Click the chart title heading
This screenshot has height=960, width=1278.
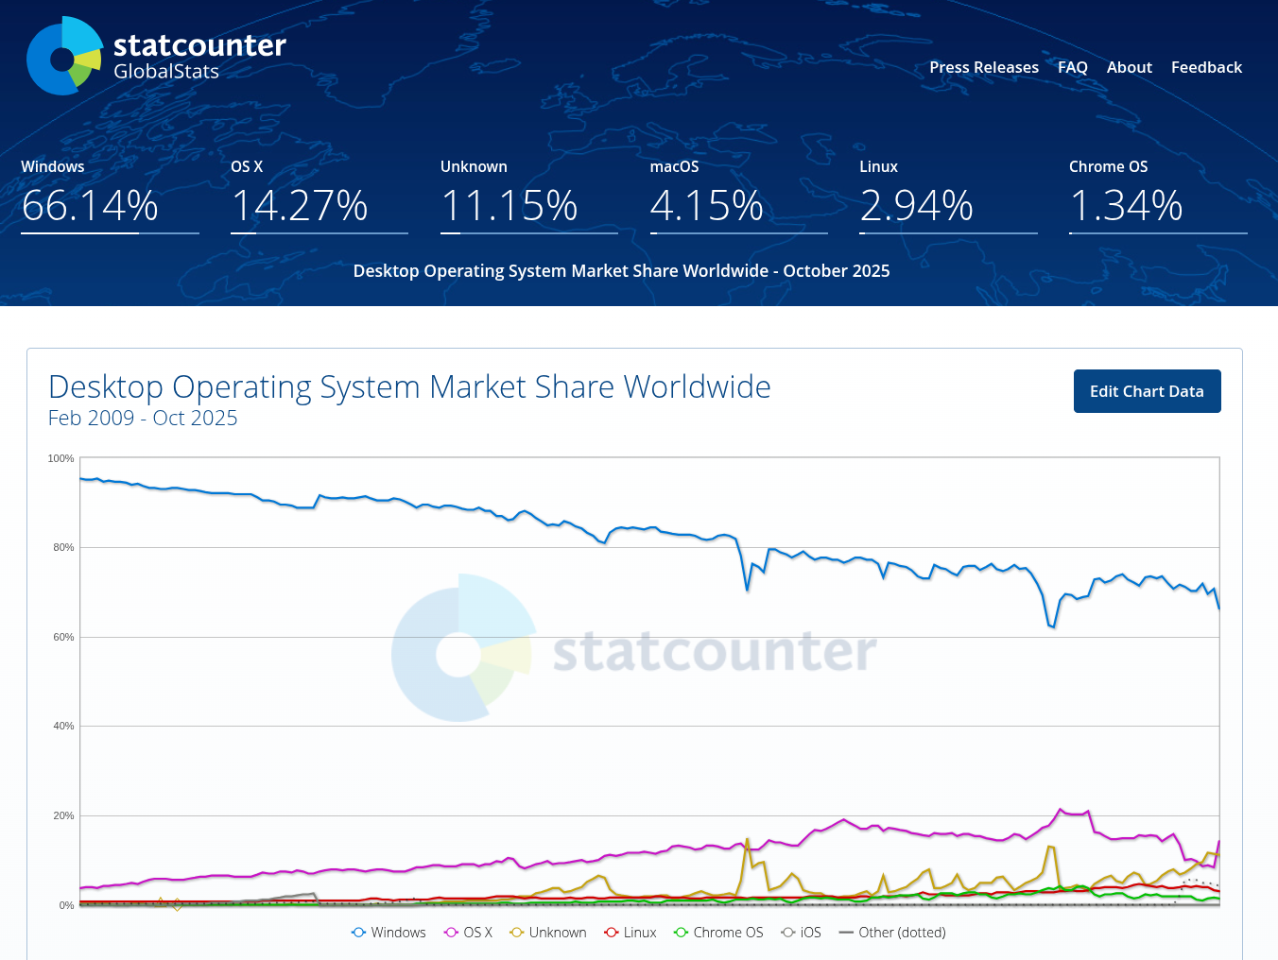point(409,387)
